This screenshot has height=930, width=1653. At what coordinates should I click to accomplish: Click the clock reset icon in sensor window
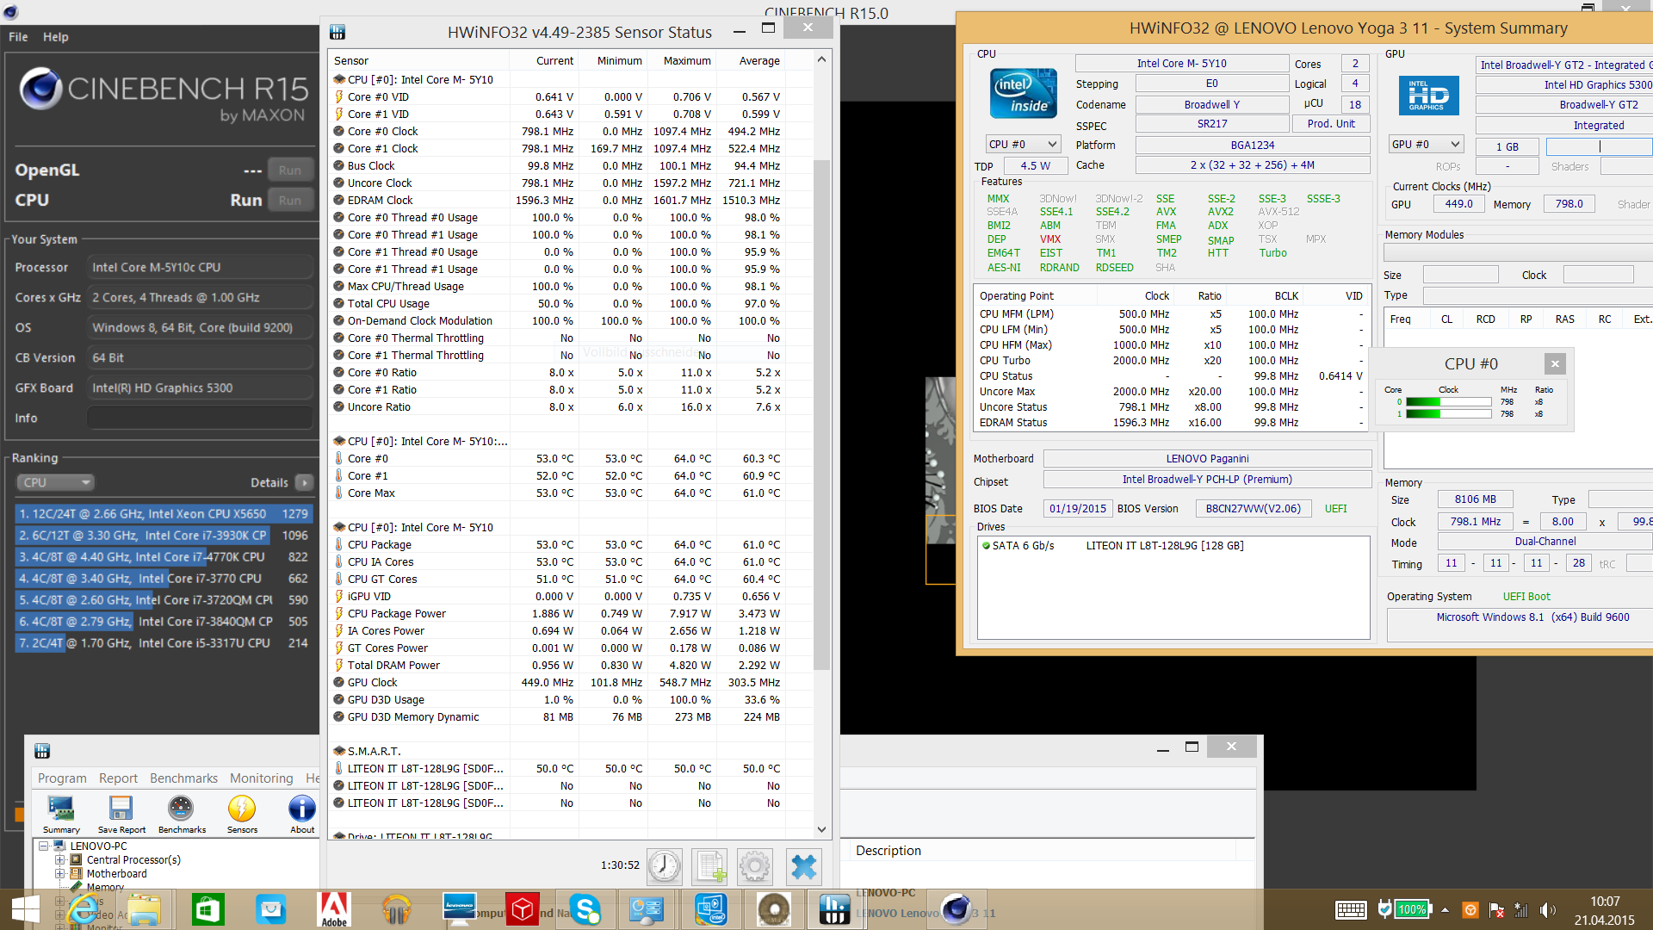pyautogui.click(x=665, y=866)
